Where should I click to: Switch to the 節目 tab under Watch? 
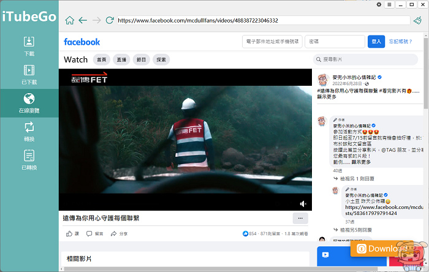pos(142,60)
